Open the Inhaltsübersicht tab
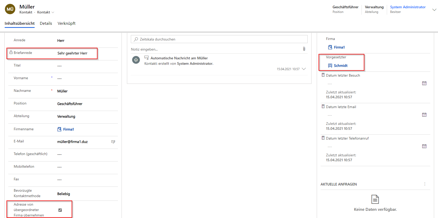The image size is (438, 218). [20, 23]
